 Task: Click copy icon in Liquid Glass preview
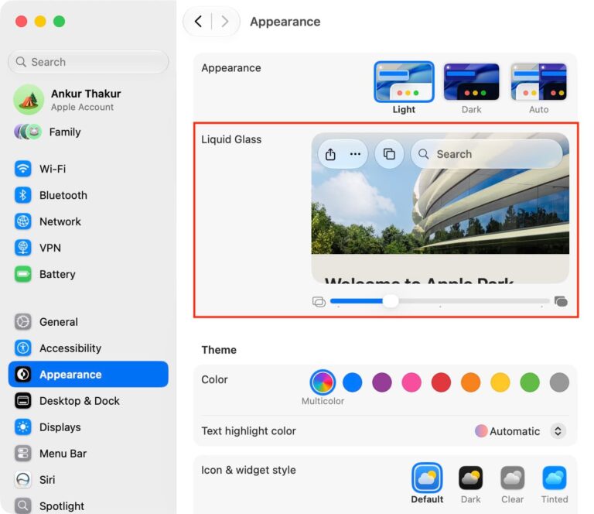[389, 154]
